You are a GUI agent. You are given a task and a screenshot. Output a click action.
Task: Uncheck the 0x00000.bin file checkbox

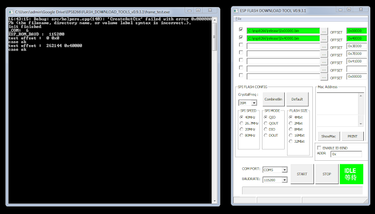pos(241,30)
